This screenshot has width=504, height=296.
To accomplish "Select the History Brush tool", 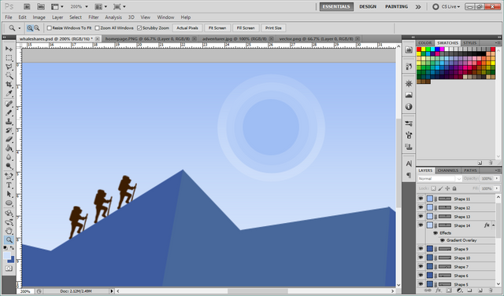I will click(x=9, y=130).
